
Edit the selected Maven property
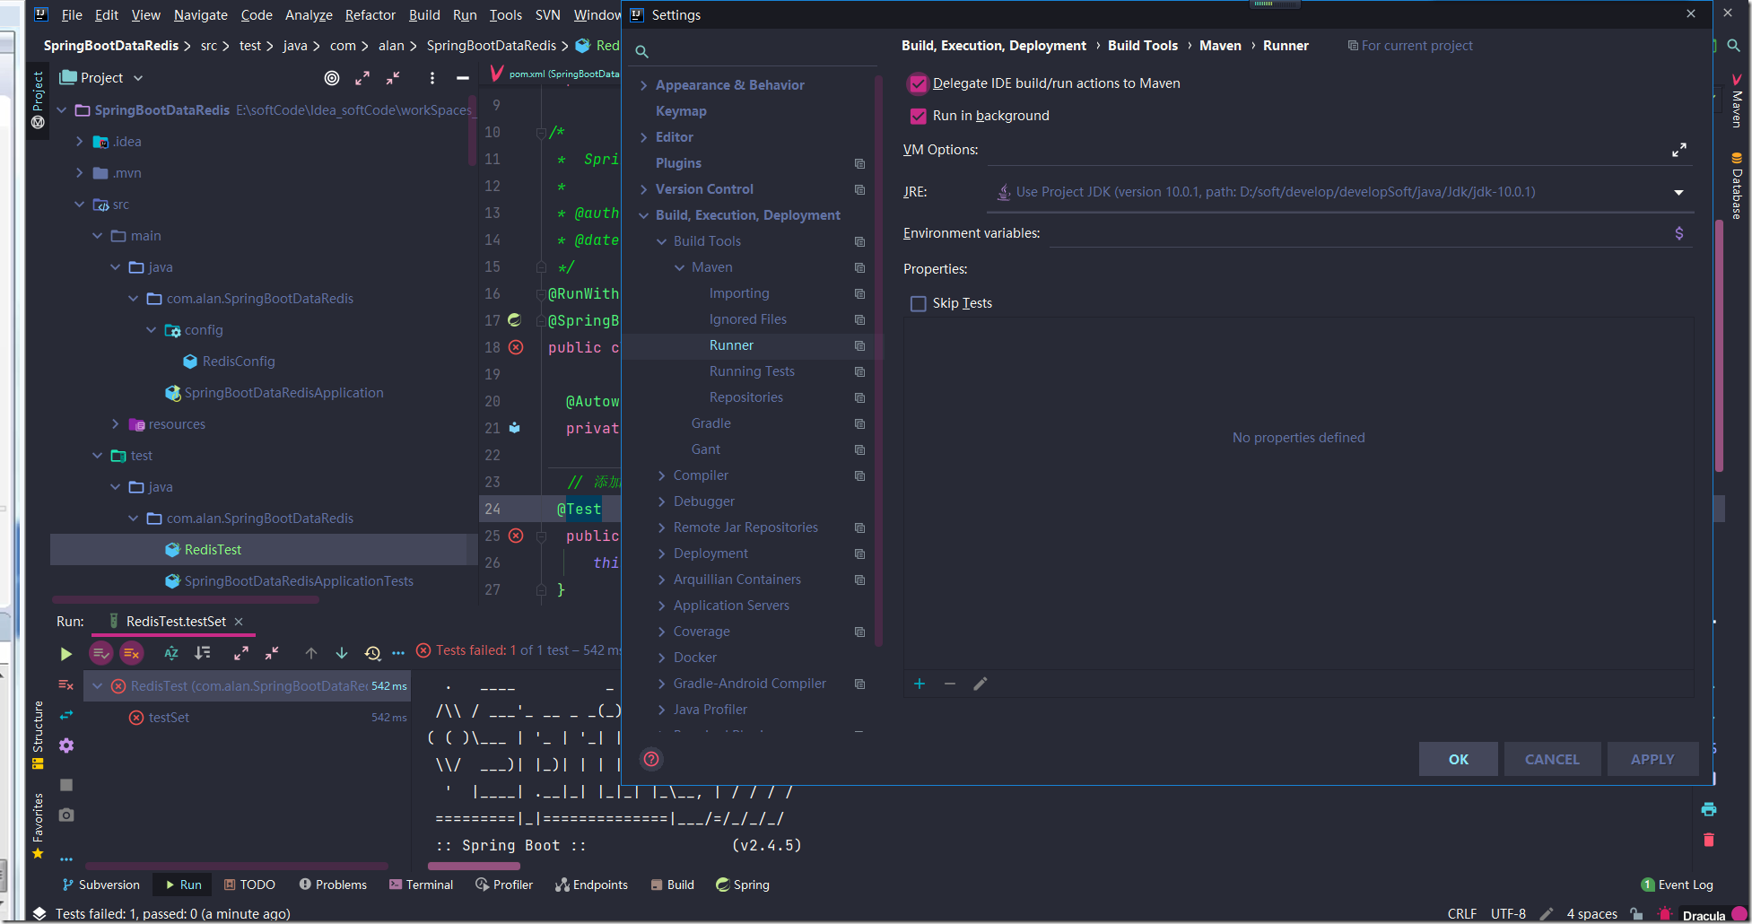coord(981,684)
